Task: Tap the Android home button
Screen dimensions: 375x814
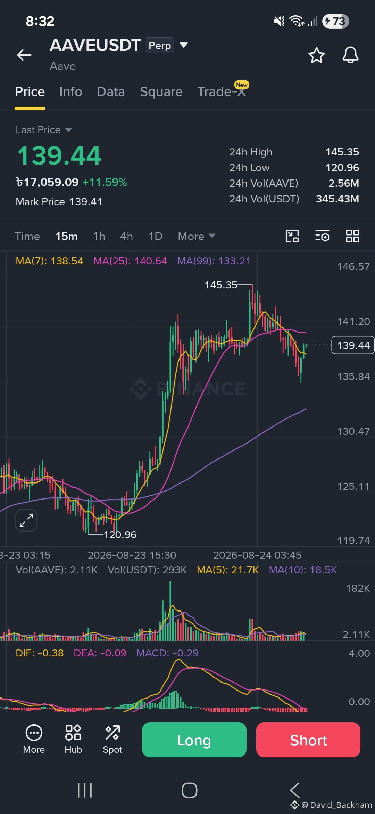Action: coord(190,790)
